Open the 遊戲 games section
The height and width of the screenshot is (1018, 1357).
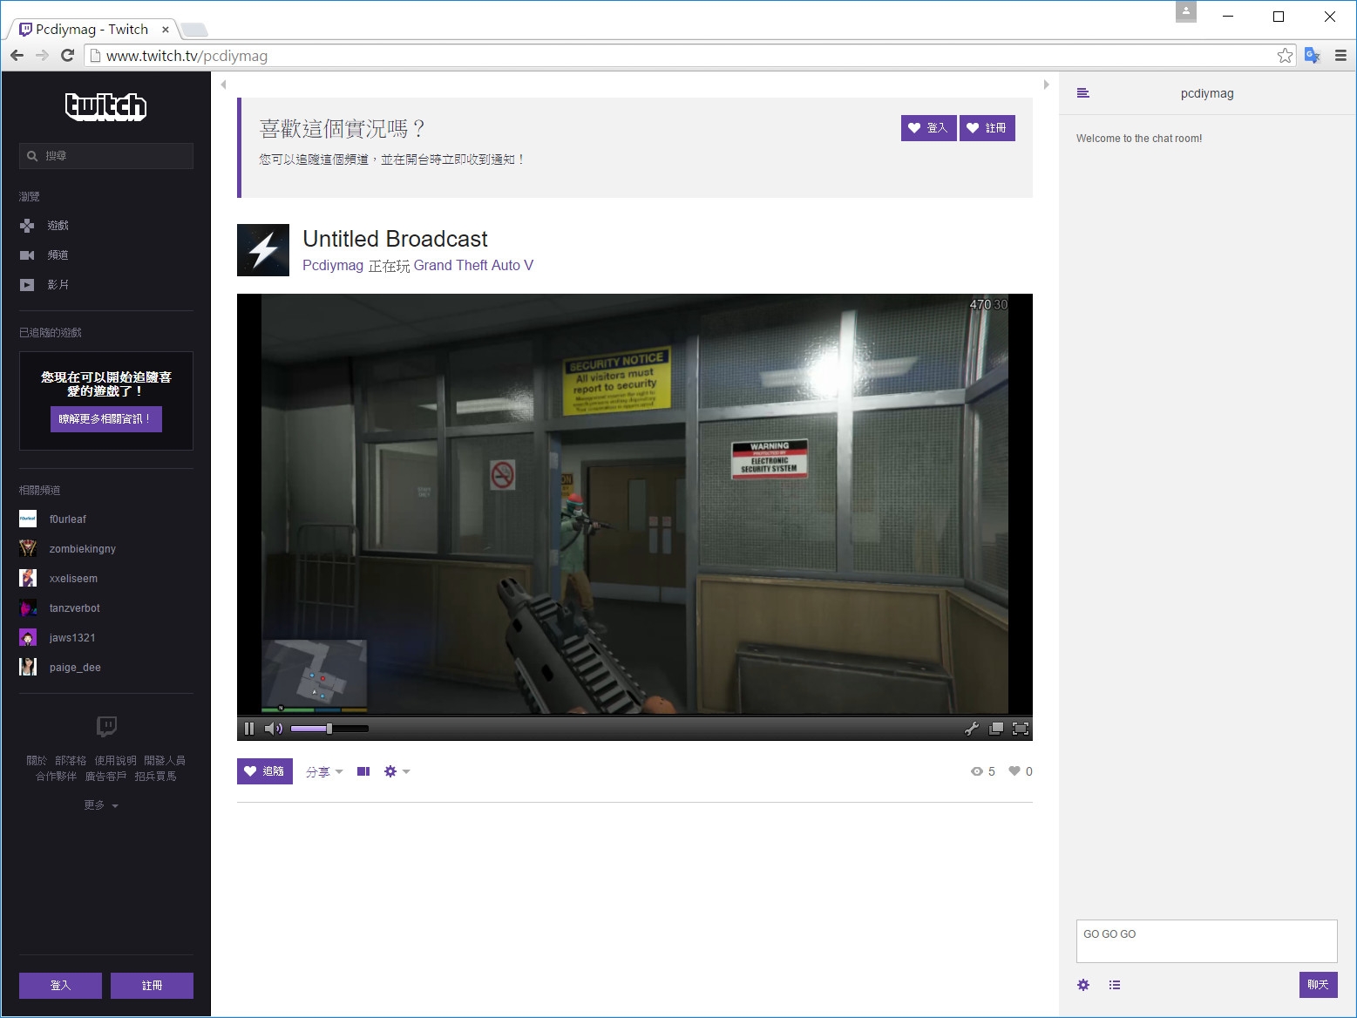point(44,226)
